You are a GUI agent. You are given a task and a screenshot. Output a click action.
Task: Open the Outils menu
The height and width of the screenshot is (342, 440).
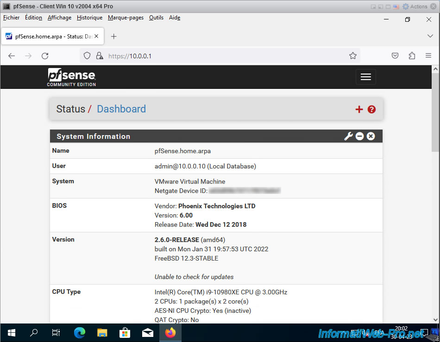(156, 18)
